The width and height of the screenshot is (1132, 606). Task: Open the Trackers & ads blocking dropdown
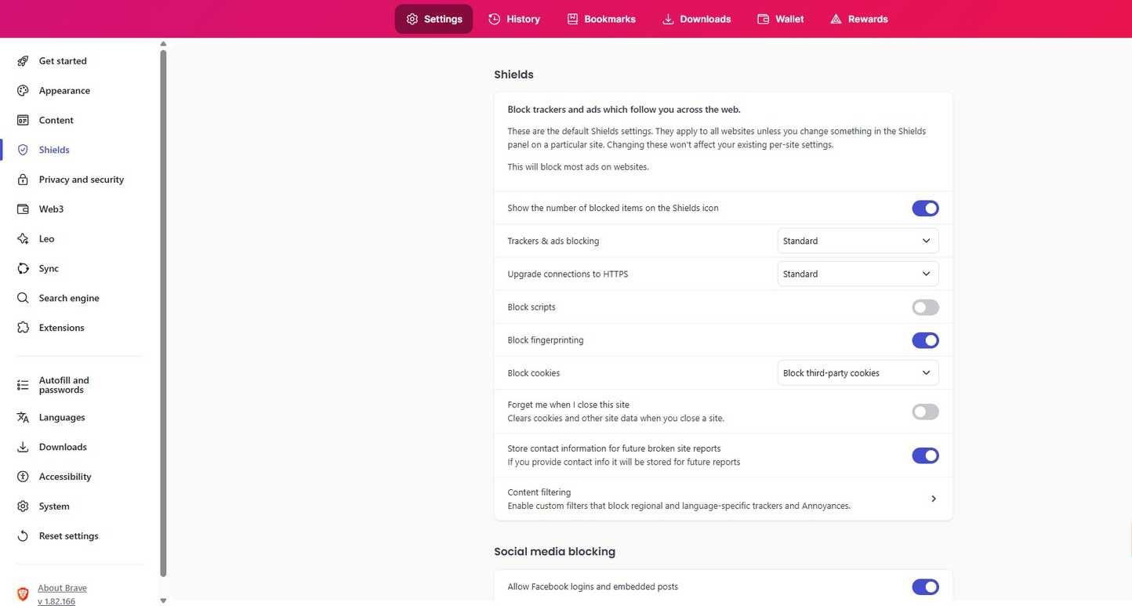[x=858, y=241]
